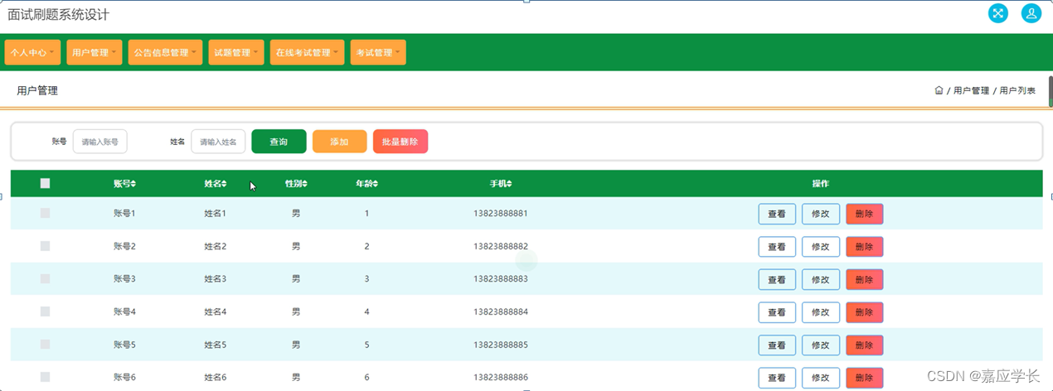
Task: Click 查看 for row 账号6
Action: point(777,378)
